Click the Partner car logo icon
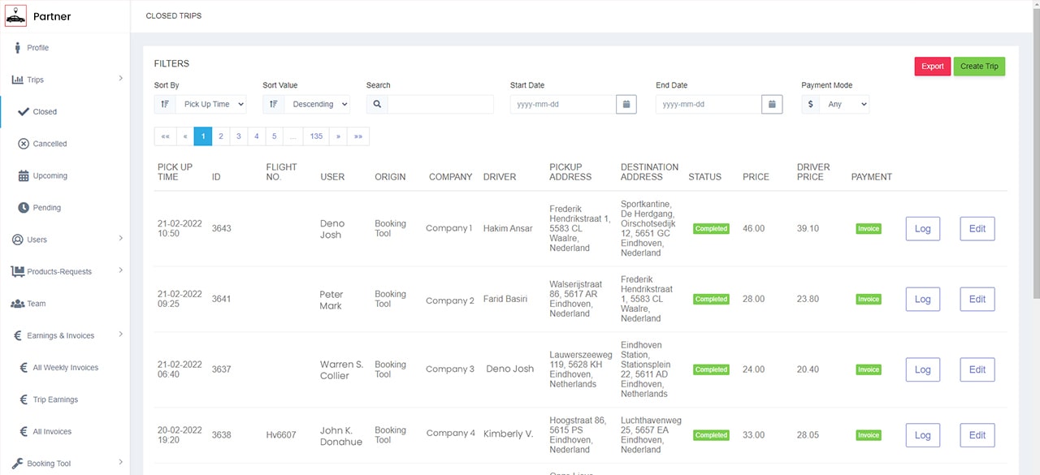 (x=16, y=16)
